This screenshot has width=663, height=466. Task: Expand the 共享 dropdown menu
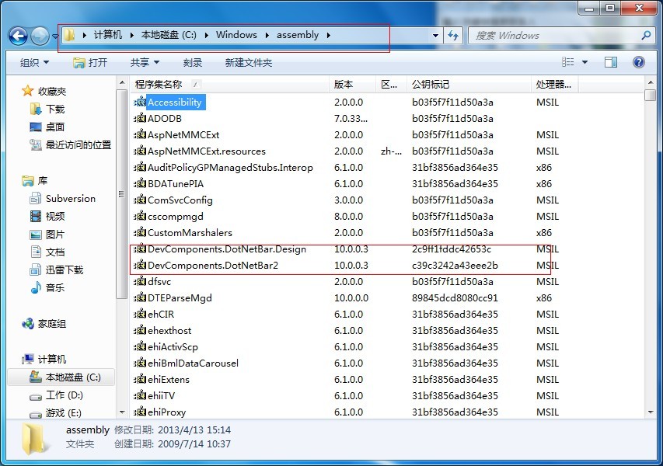[145, 63]
